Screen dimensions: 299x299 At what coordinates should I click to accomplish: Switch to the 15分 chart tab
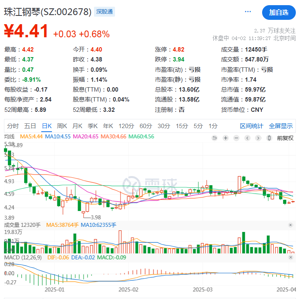click(x=182, y=126)
